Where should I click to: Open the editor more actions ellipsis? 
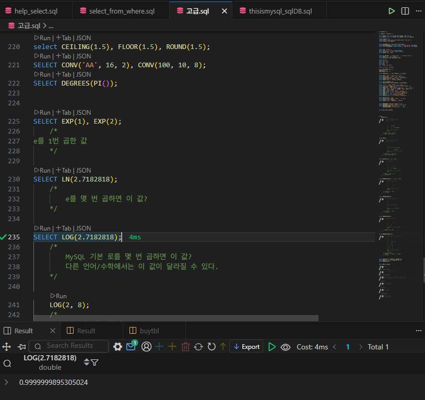419,11
